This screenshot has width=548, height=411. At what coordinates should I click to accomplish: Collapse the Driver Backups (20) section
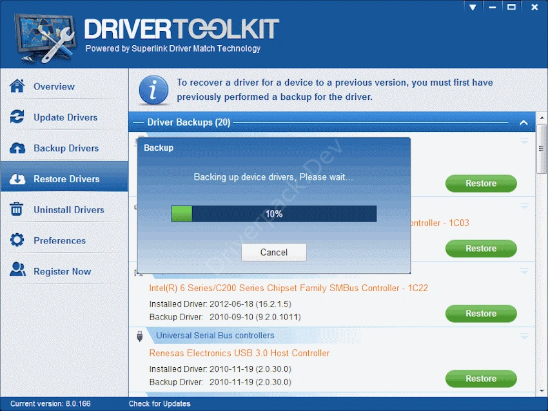click(524, 122)
